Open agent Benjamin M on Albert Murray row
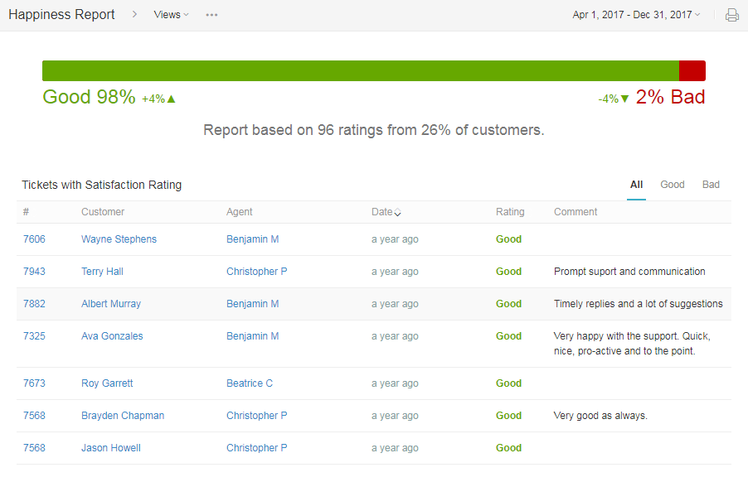 pyautogui.click(x=252, y=304)
